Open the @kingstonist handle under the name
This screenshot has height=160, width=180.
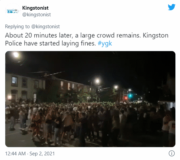pos(36,15)
